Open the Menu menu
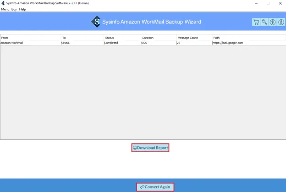Viewport: 286px width, 192px height. [5, 9]
